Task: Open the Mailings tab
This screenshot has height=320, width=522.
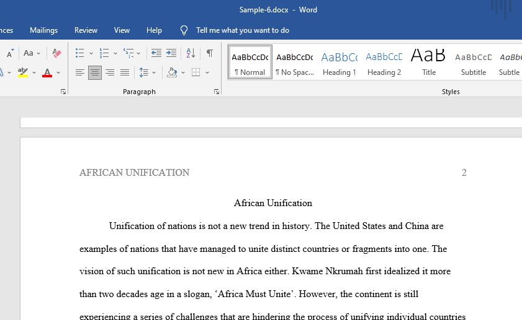Action: 43,30
